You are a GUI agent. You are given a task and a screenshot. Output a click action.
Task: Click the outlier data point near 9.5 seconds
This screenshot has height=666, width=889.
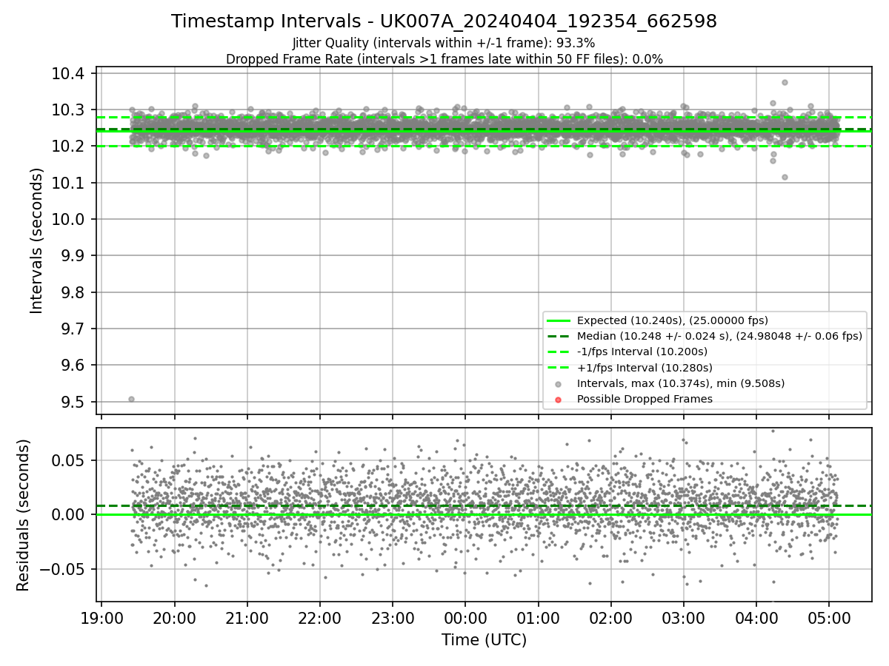click(x=131, y=399)
